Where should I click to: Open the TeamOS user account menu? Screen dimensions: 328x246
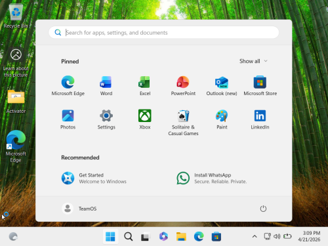point(79,209)
